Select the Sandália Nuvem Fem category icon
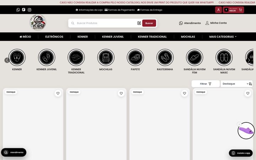 pyautogui.click(x=194, y=58)
